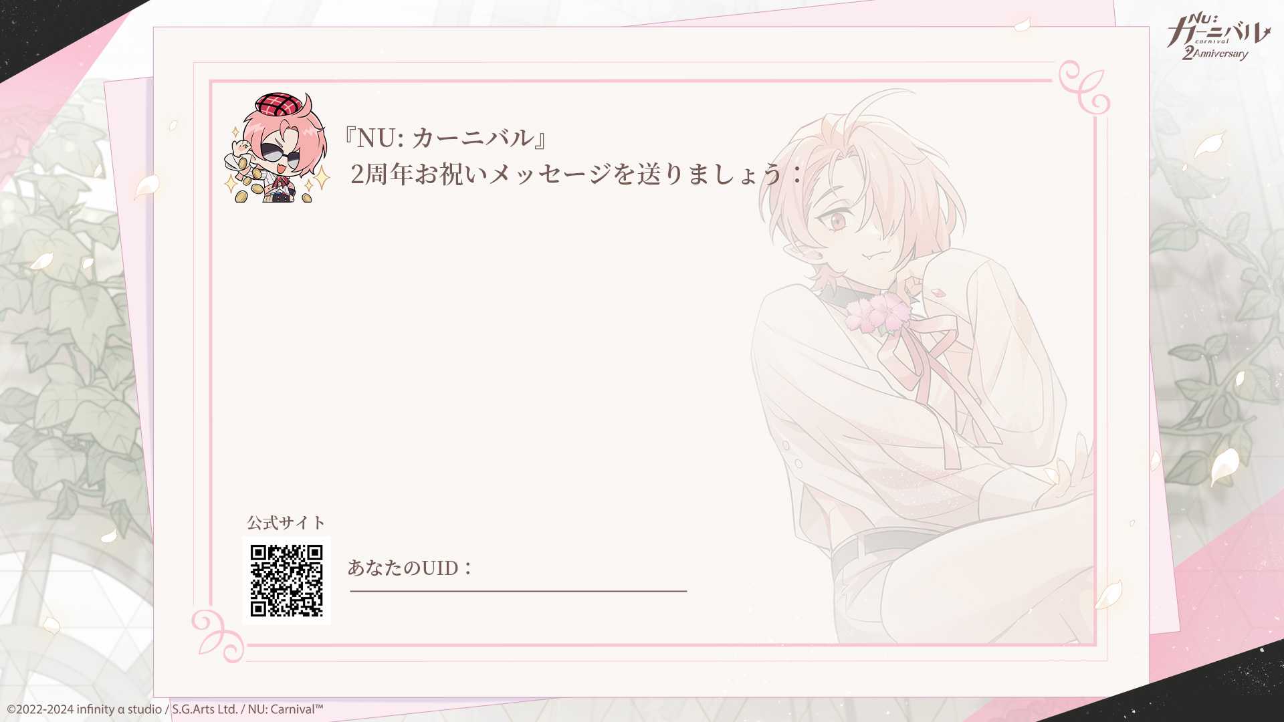Click the official site QR code
The height and width of the screenshot is (722, 1284).
pyautogui.click(x=286, y=580)
